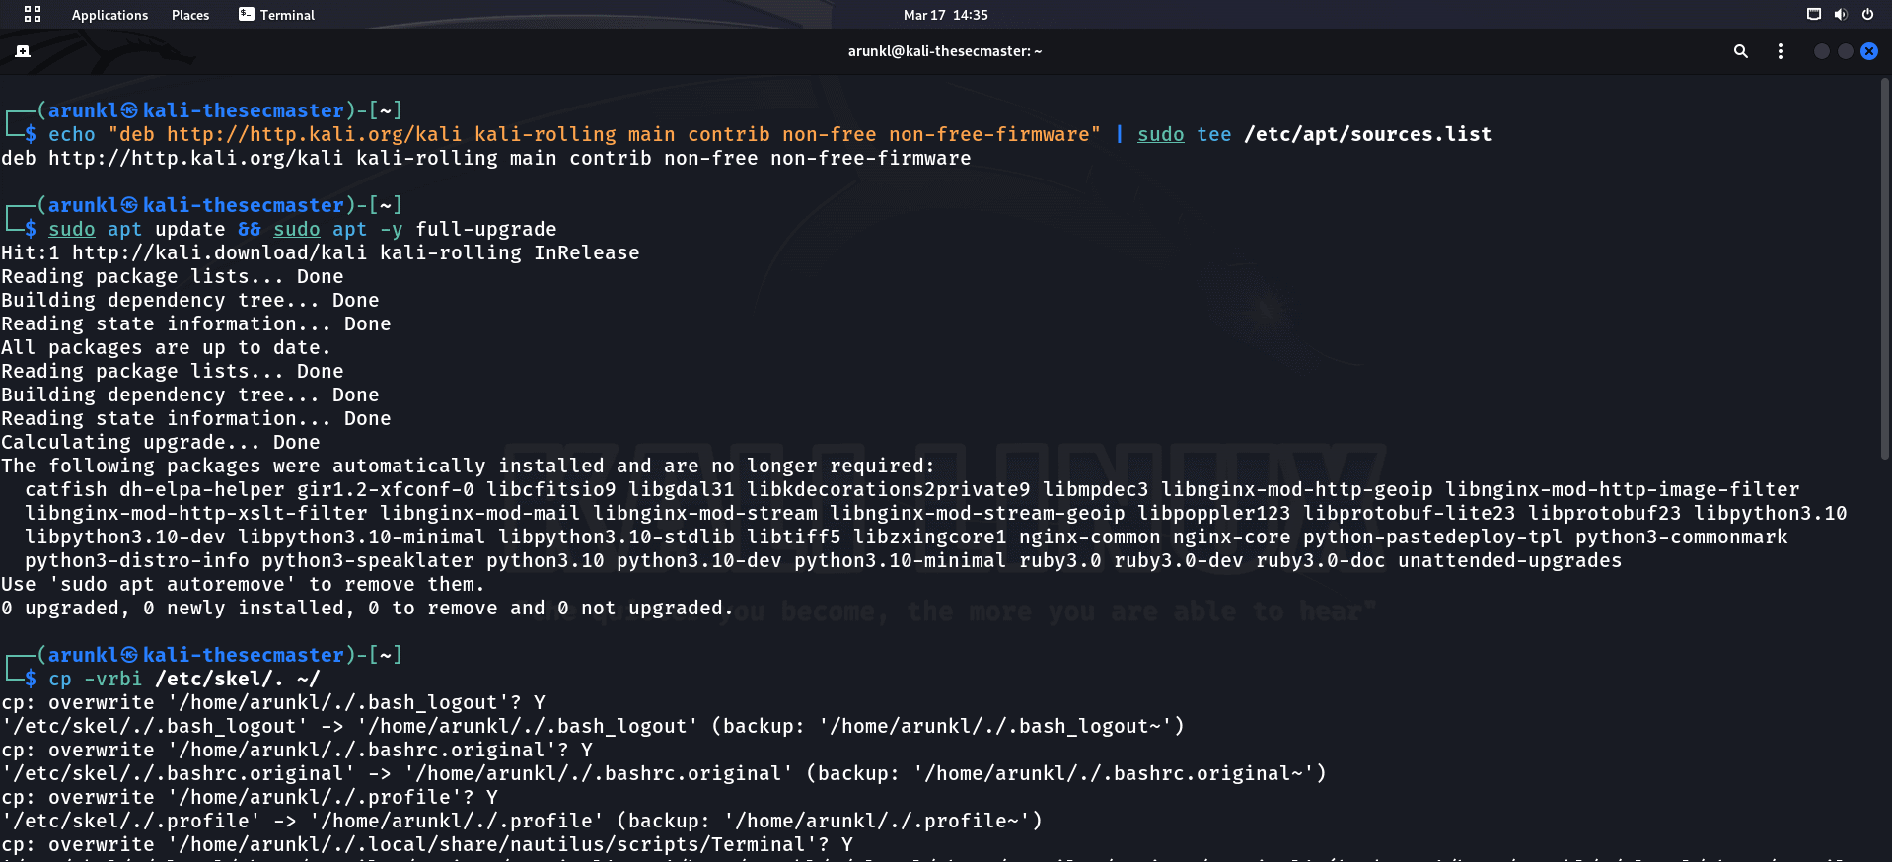This screenshot has width=1892, height=862.
Task: Click the line overwriting nautilus/scripts/Terminal
Action: coord(427,844)
